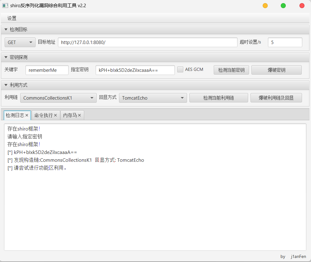Open the 设置 menu
Screen dimensions: 311x262
[x=12, y=18]
